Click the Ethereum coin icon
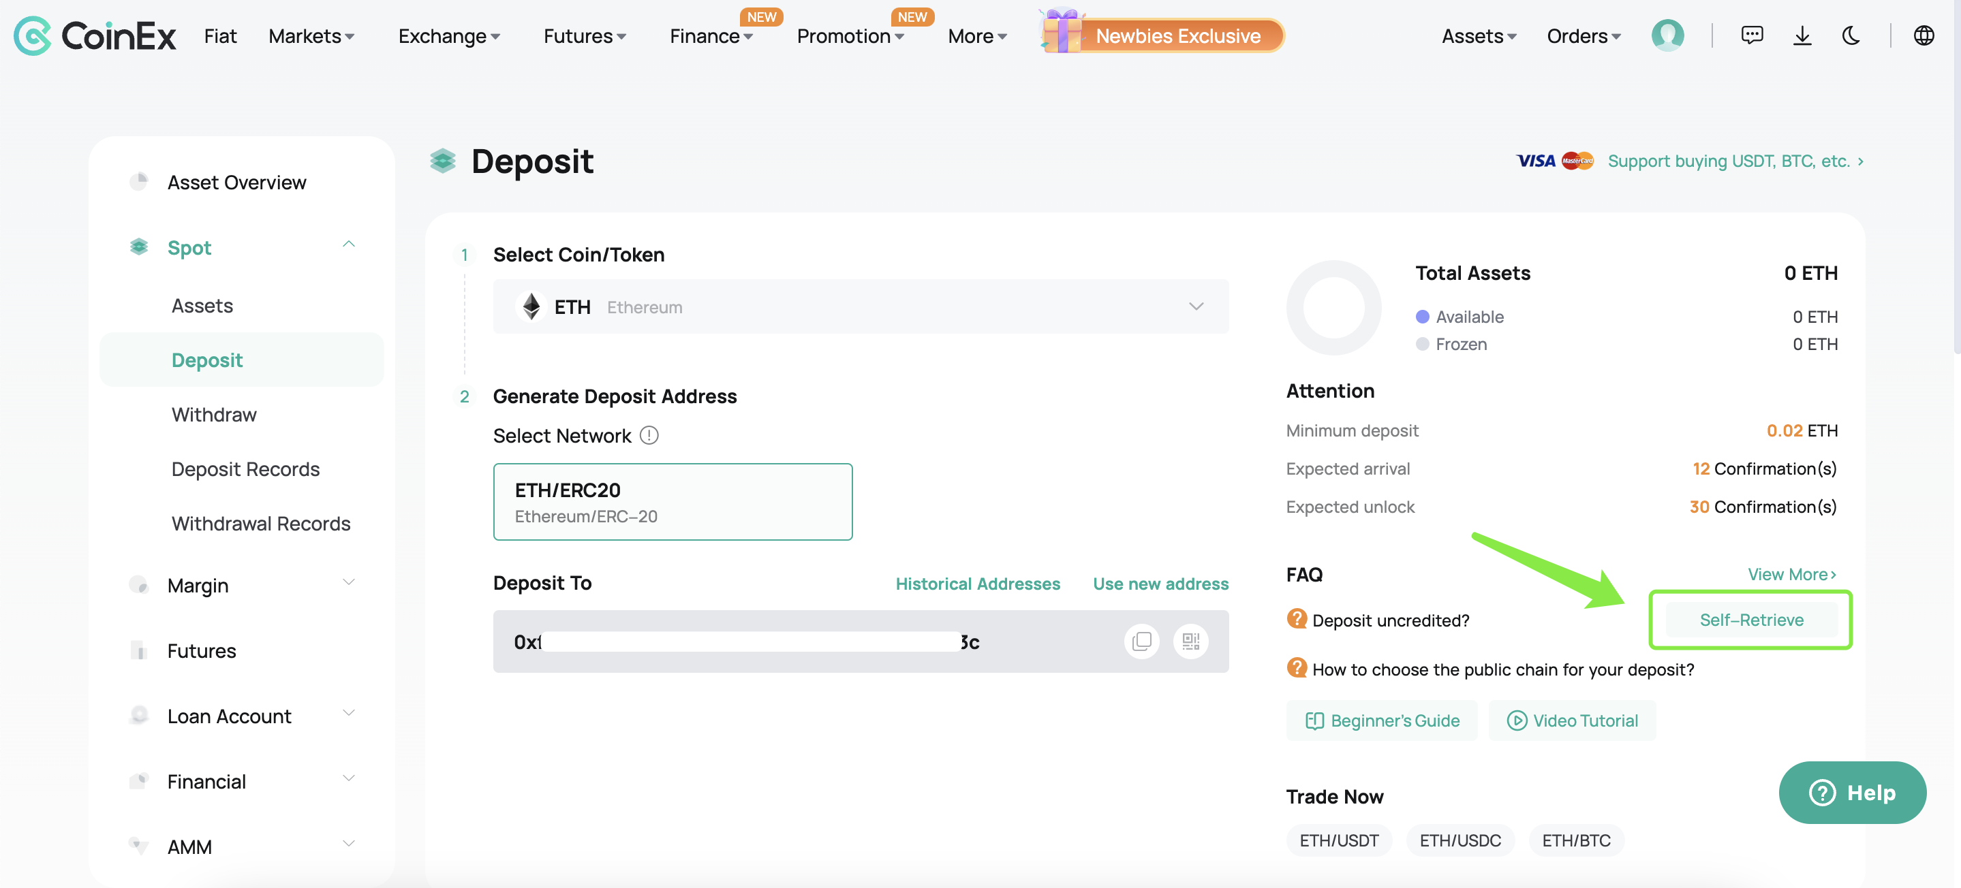The height and width of the screenshot is (888, 1961). point(531,306)
